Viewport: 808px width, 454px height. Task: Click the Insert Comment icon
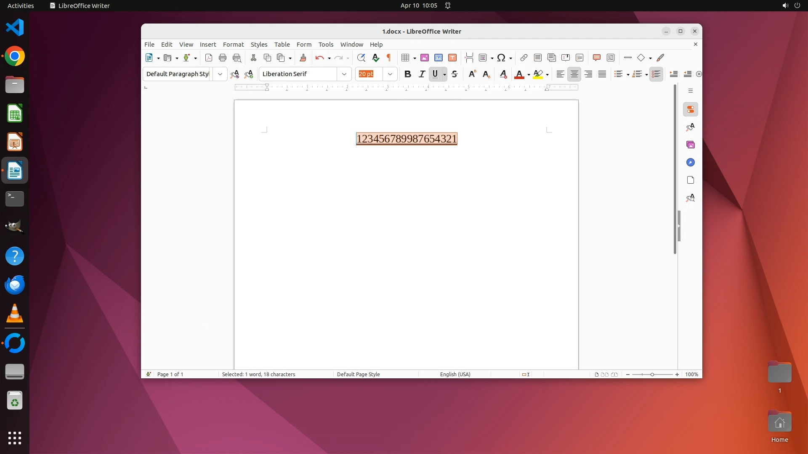pos(596,58)
